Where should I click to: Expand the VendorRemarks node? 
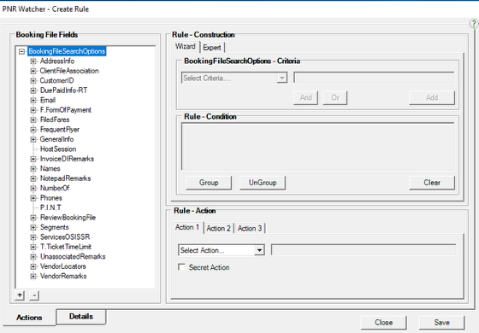click(x=33, y=276)
